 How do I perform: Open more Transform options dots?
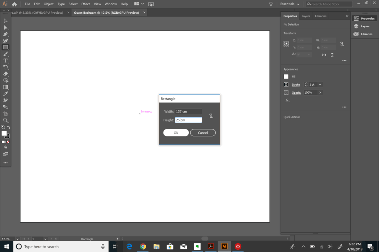344,61
